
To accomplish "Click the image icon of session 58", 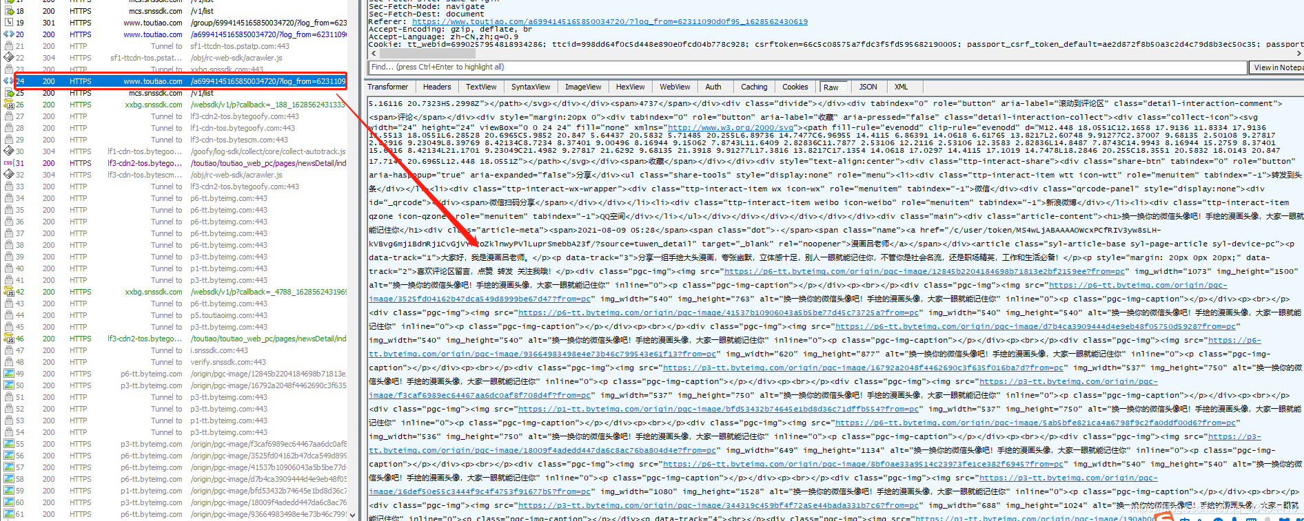I will [9, 479].
